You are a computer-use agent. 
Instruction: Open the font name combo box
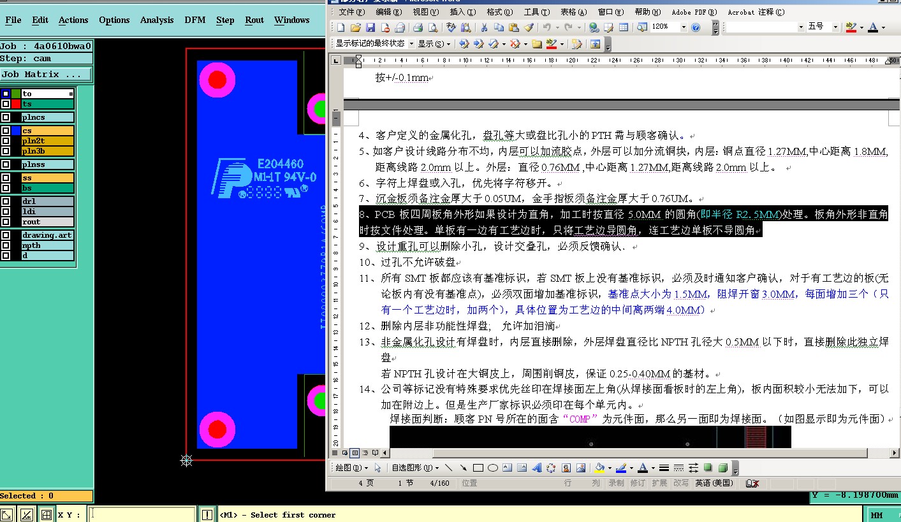point(765,27)
